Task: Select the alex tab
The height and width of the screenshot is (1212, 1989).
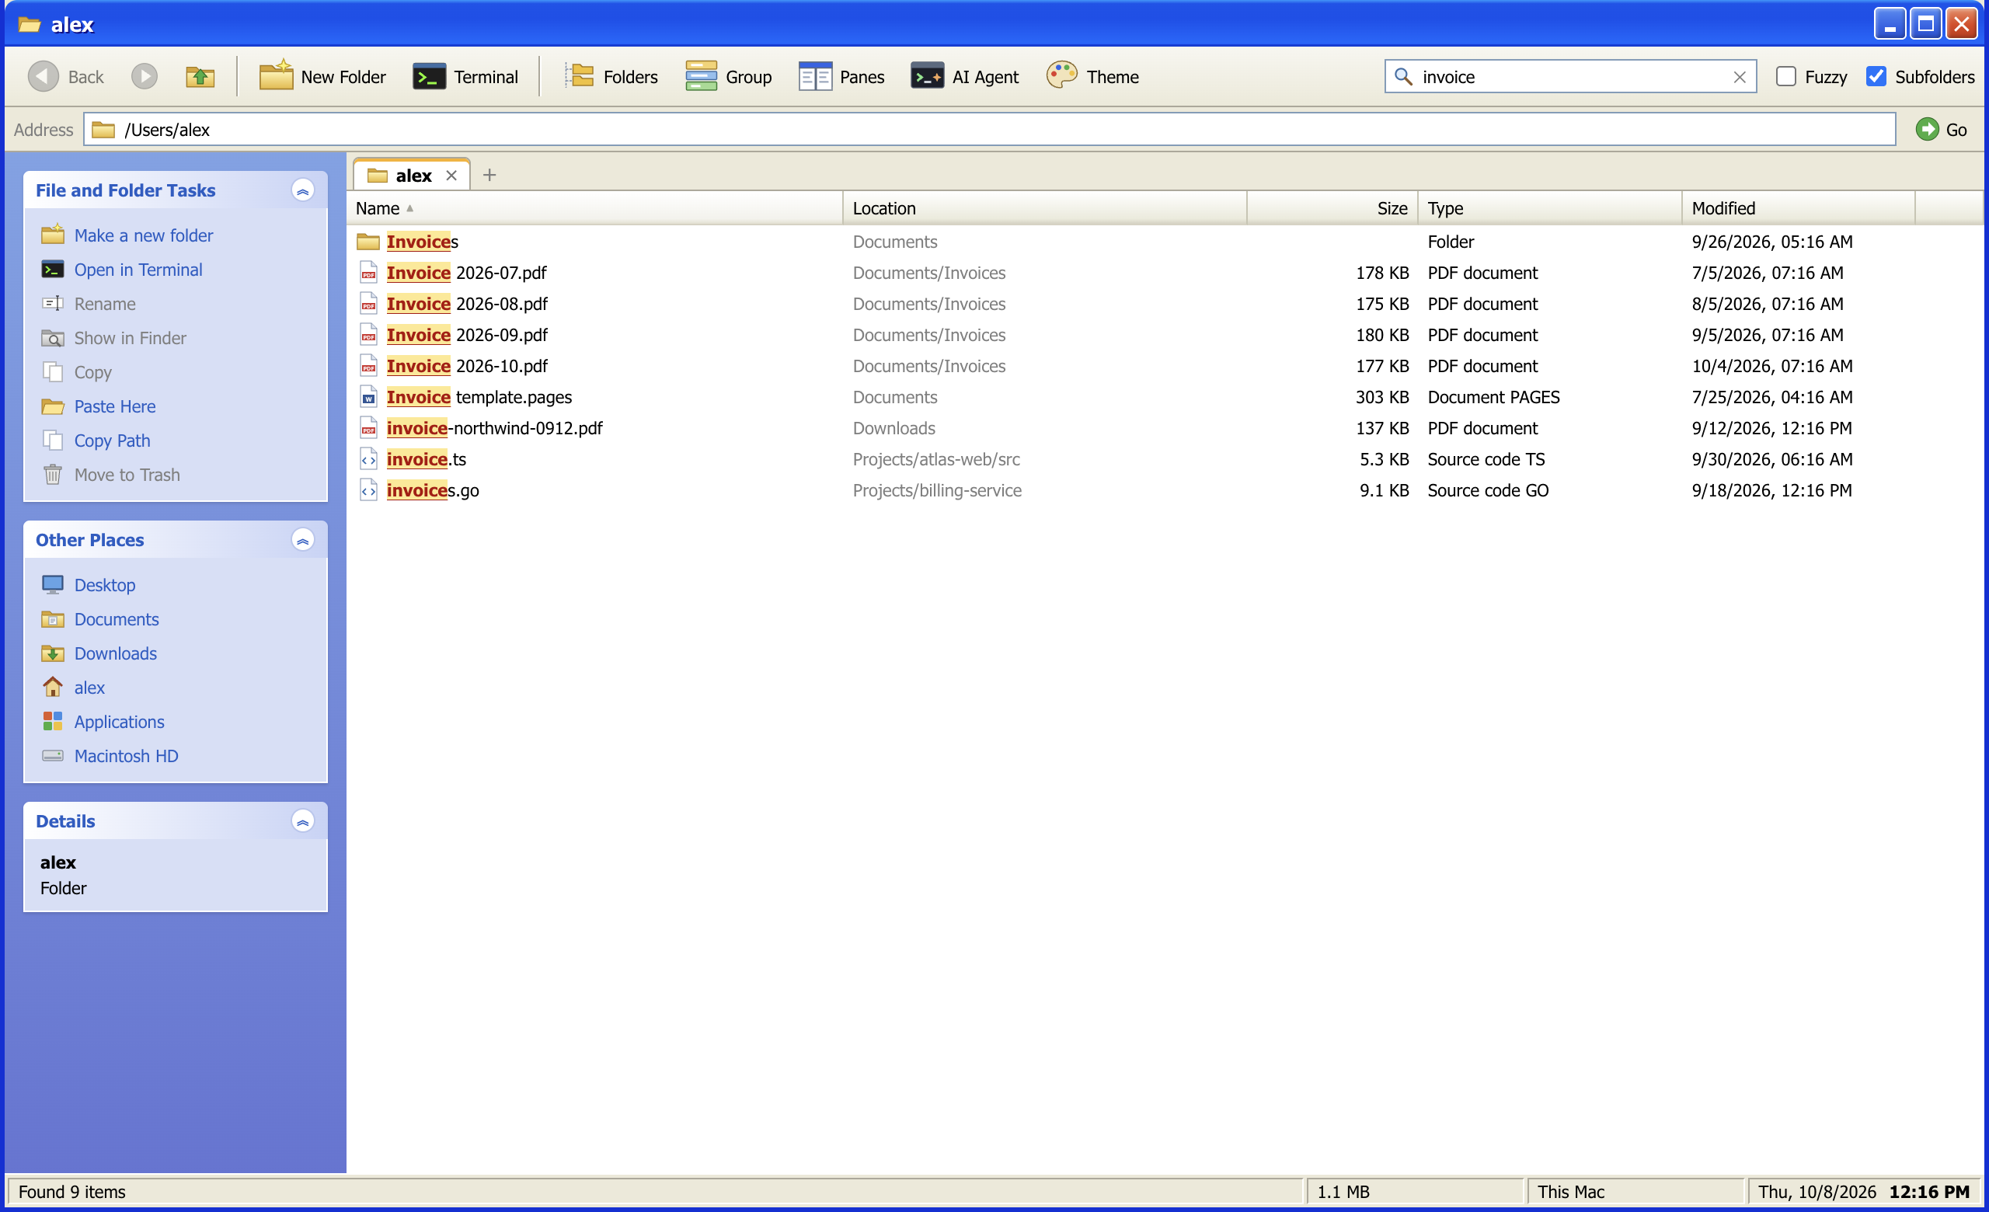Action: 413,175
